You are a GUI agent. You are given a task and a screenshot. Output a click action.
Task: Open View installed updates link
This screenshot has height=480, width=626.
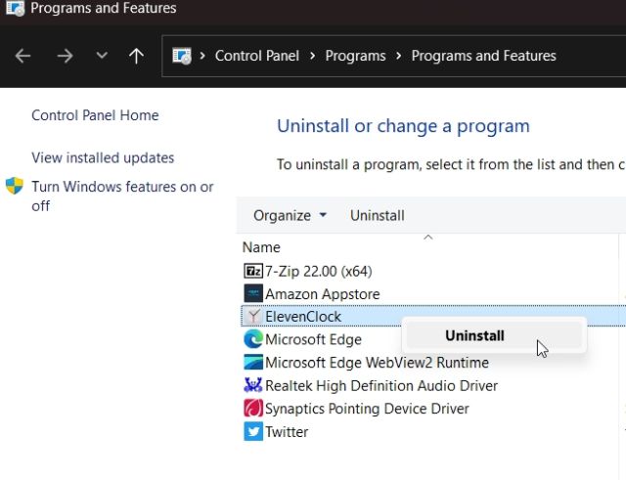point(103,157)
